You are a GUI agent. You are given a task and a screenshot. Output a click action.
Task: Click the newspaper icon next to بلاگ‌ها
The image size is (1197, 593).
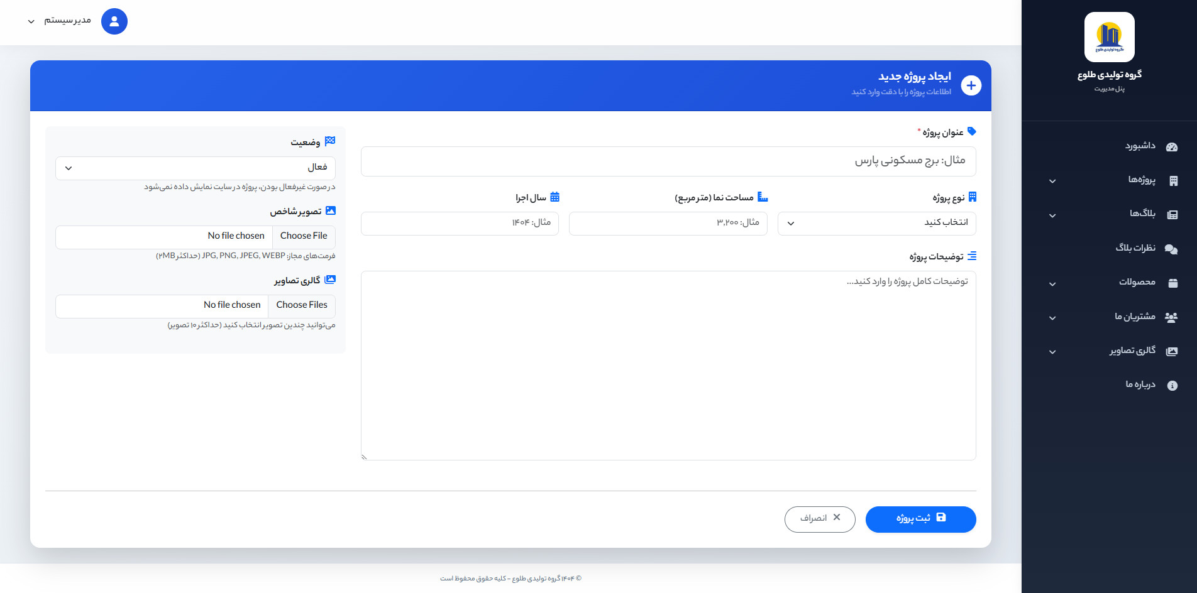[x=1172, y=215]
